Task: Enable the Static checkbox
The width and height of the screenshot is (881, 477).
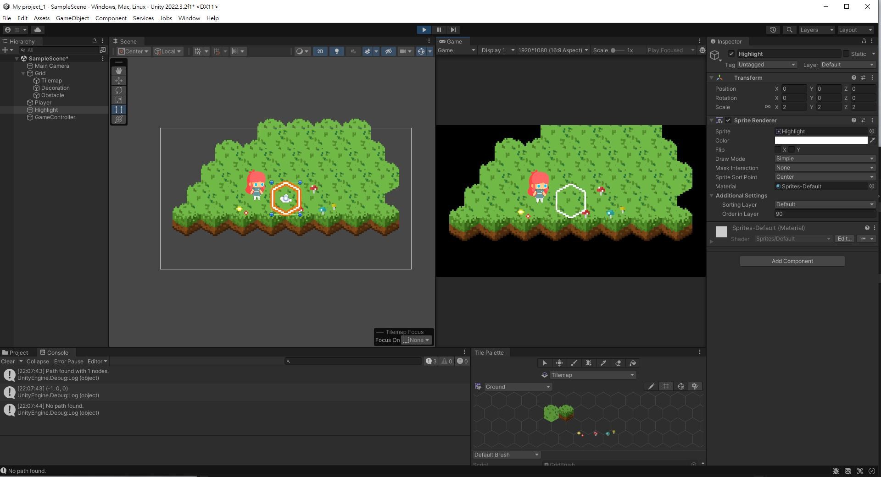Action: coord(846,54)
